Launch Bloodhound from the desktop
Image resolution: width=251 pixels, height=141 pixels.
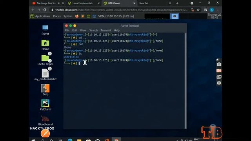coord(45,120)
